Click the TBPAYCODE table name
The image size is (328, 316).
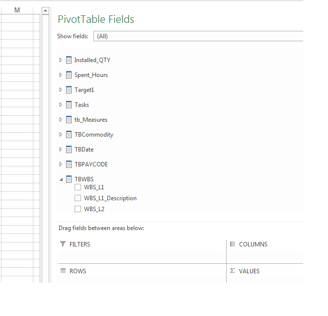[x=91, y=164]
